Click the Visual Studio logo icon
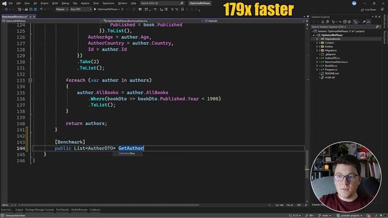 point(4,4)
